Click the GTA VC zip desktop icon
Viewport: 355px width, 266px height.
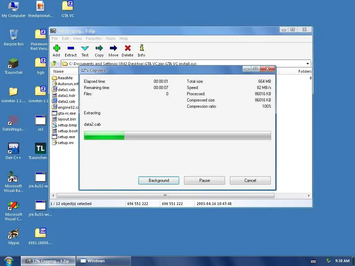click(x=68, y=9)
